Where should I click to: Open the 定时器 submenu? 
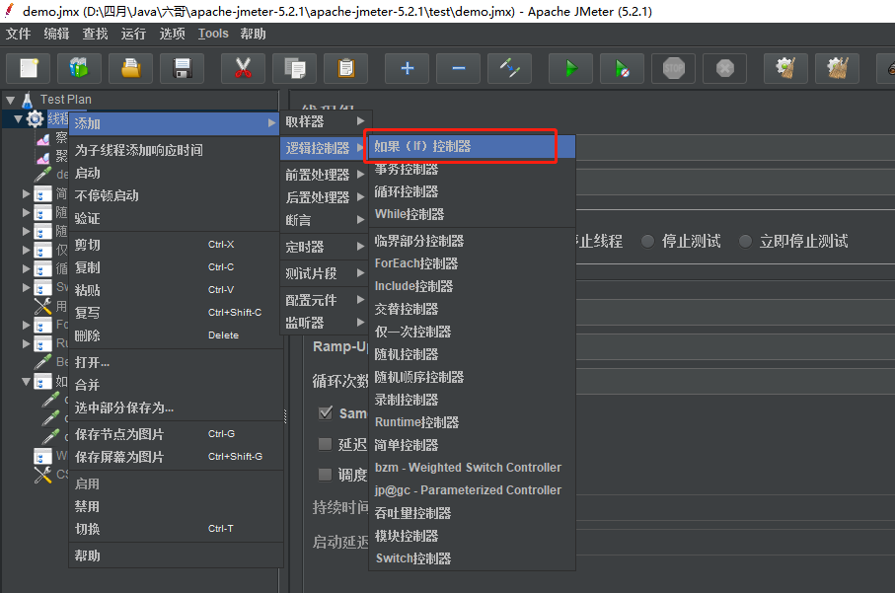pos(326,247)
